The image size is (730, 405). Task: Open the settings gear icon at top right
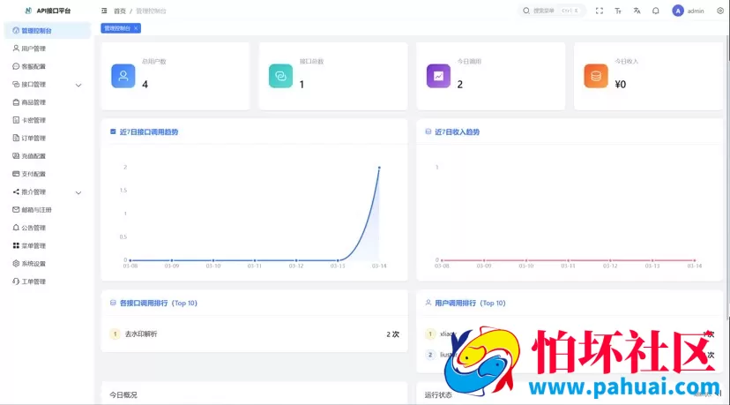(x=719, y=11)
